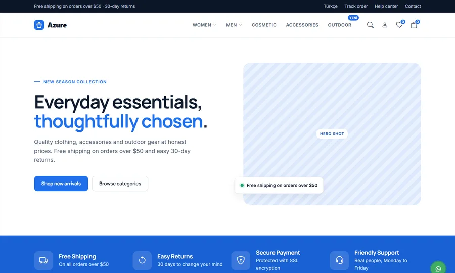Click the top bar free shipping notice
The image size is (455, 273).
[x=84, y=6]
